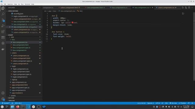Open the Docker whale view
Image resolution: width=195 pixels, height=109 pixels.
[x=3, y=49]
